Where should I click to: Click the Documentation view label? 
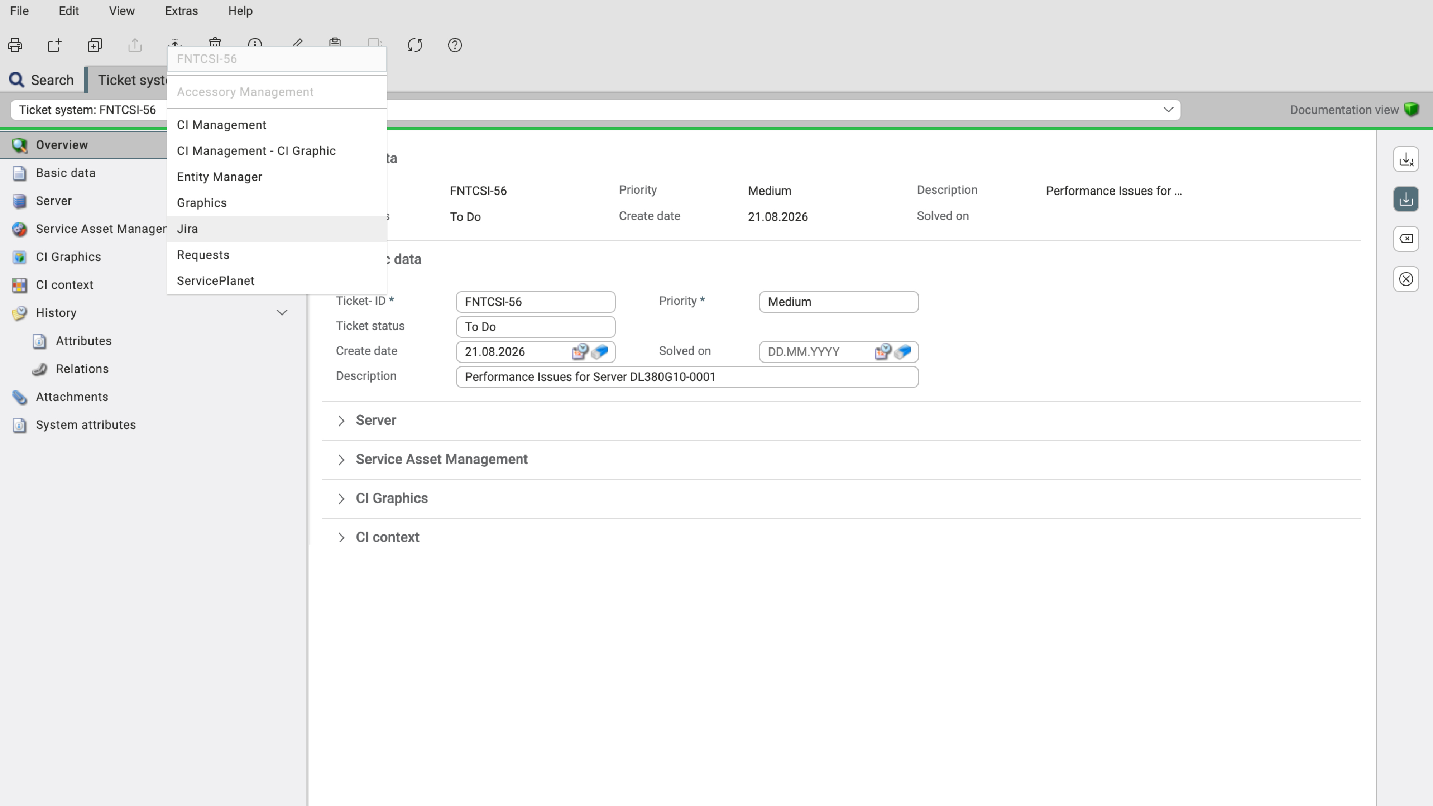pos(1344,110)
